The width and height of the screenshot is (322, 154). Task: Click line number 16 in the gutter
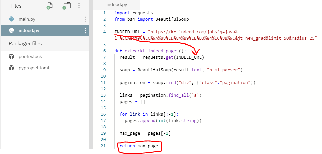pyautogui.click(x=103, y=114)
